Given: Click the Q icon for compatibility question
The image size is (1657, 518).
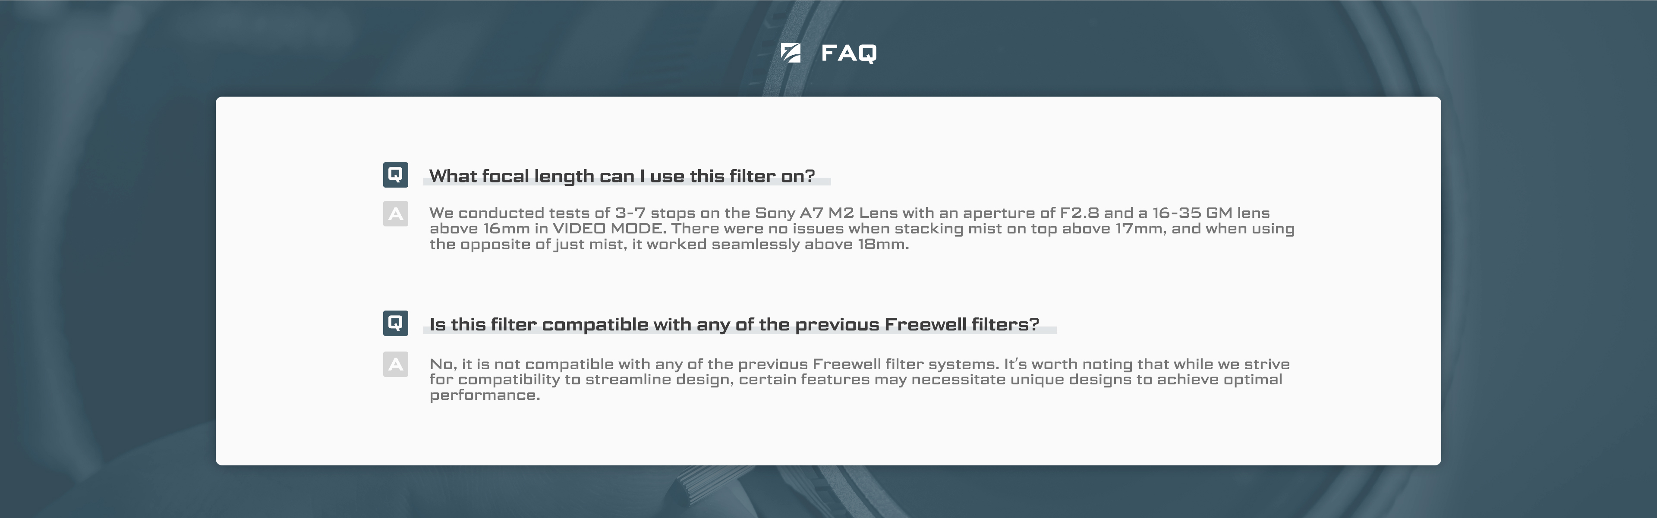Looking at the screenshot, I should point(396,323).
